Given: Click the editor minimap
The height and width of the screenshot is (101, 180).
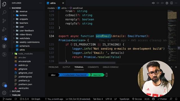Looking at the screenshot, I should click(x=172, y=36).
